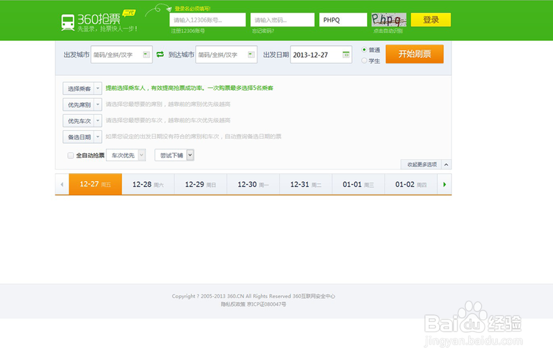Click the left arrow on date strip
This screenshot has height=360, width=553.
coord(61,184)
